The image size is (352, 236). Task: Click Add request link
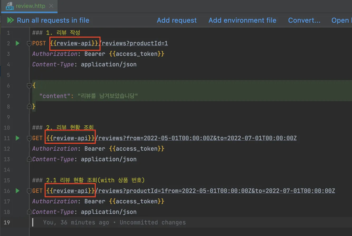(x=177, y=20)
